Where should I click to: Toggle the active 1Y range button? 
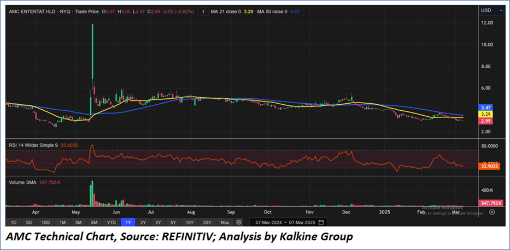(127, 222)
